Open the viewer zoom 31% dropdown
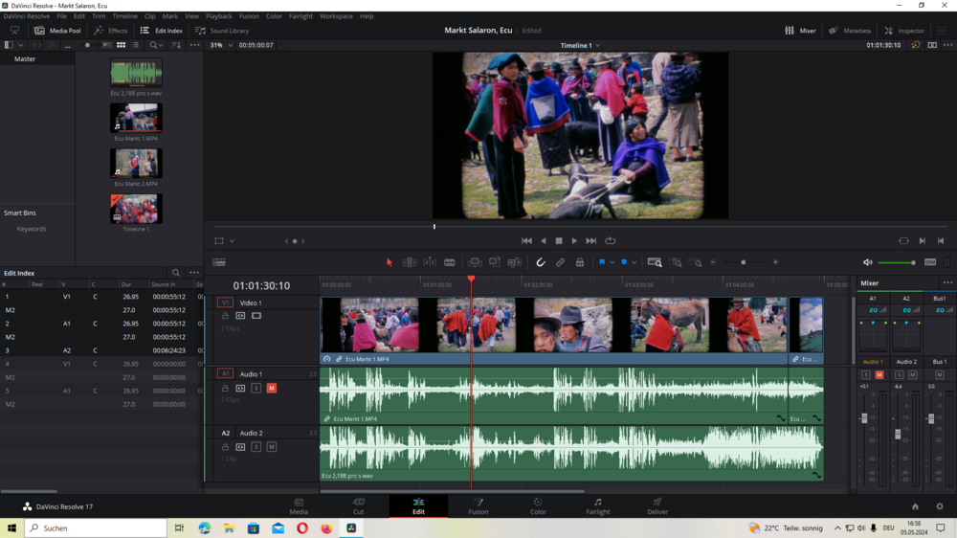The image size is (957, 538). (x=221, y=45)
